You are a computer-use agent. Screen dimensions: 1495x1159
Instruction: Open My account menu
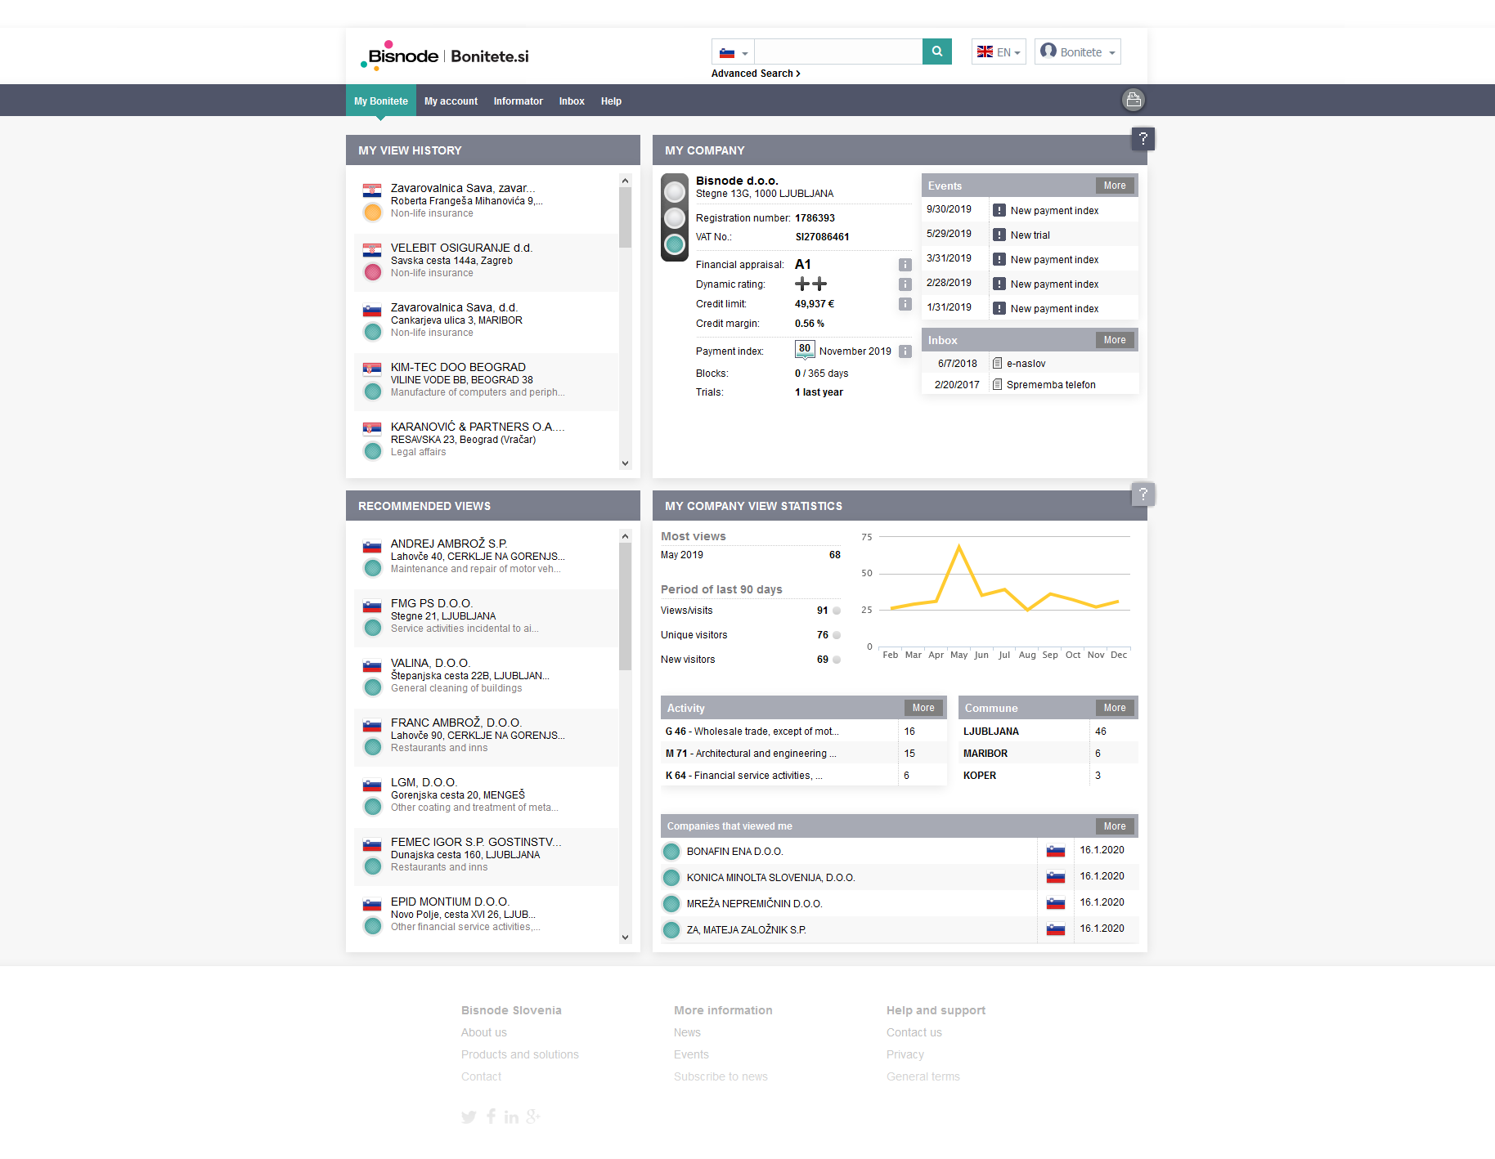pos(451,101)
